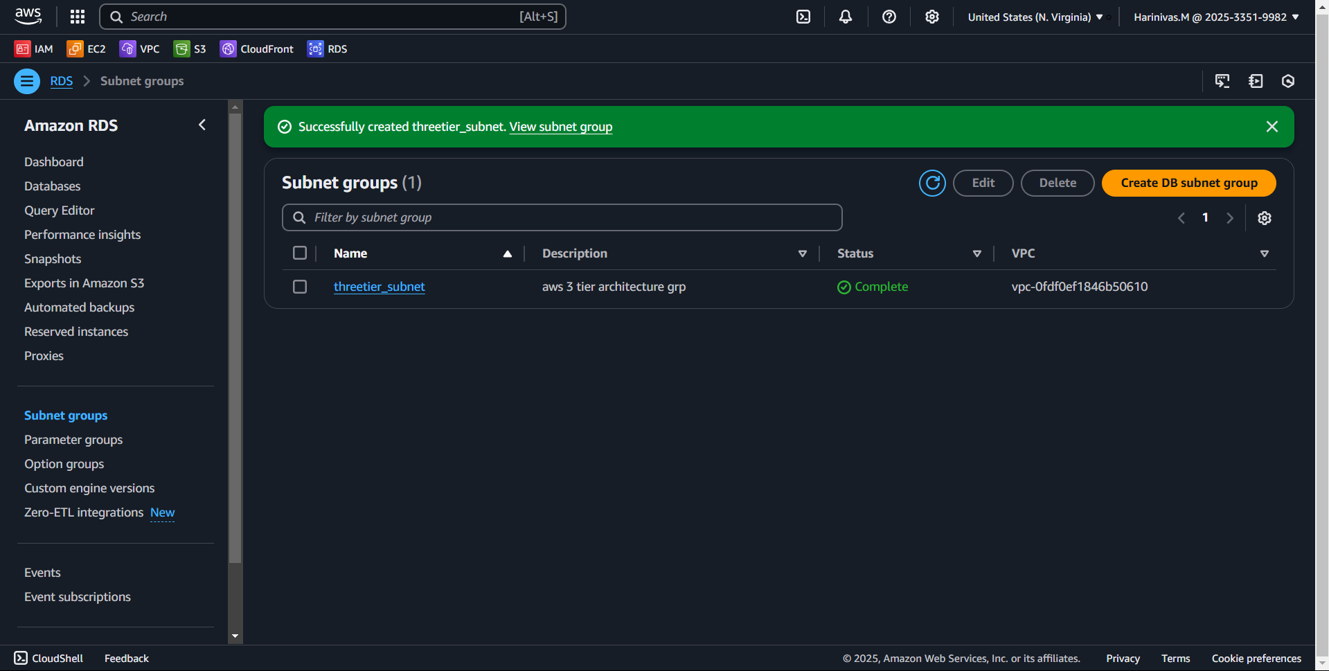Check the threetier_subnet row checkbox
This screenshot has width=1329, height=671.
pos(300,287)
